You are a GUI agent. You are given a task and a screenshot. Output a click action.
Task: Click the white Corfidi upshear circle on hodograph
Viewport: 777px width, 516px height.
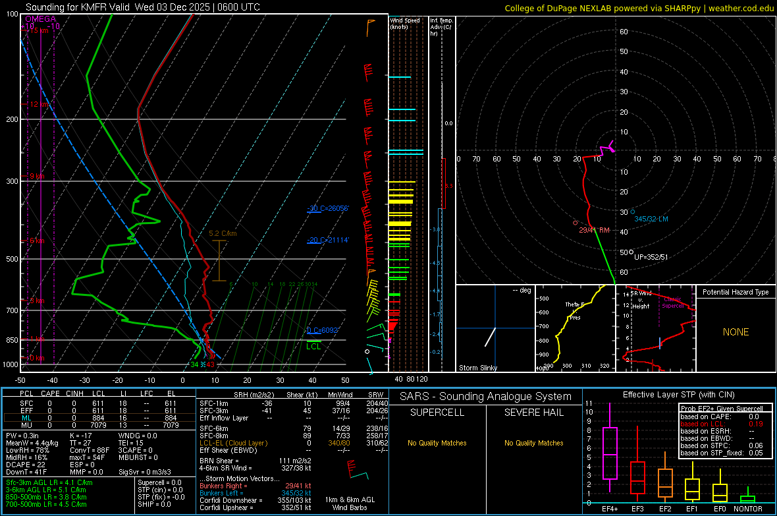(631, 252)
